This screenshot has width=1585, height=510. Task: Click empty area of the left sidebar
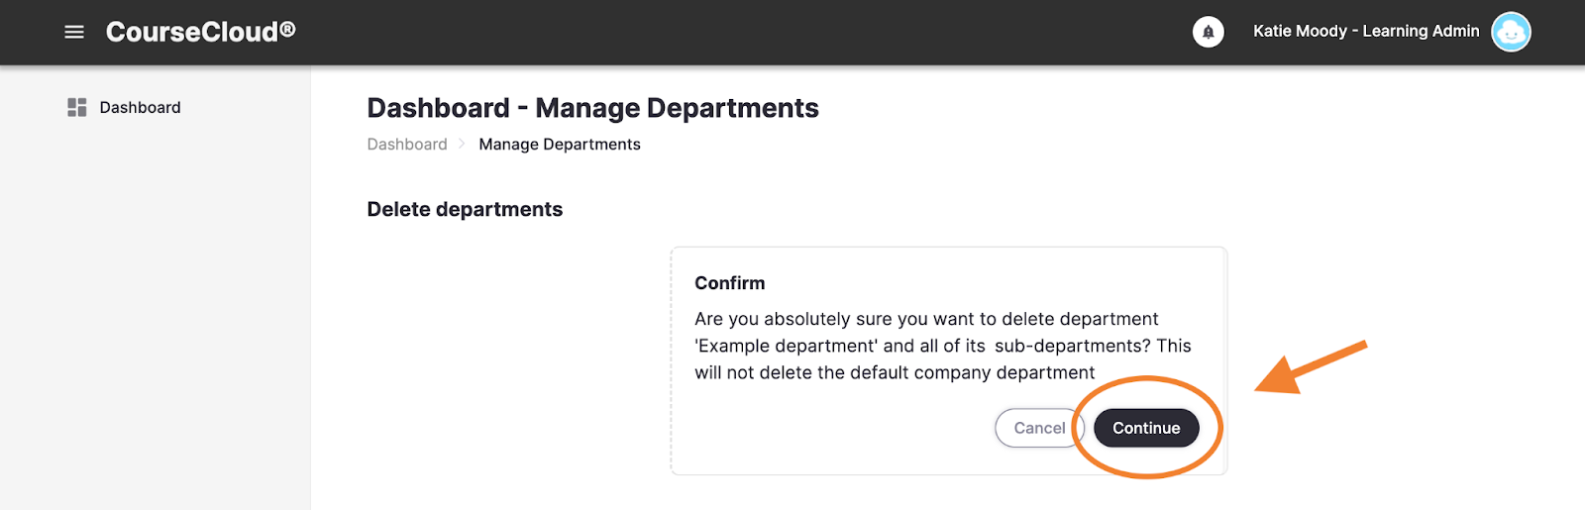click(x=155, y=317)
